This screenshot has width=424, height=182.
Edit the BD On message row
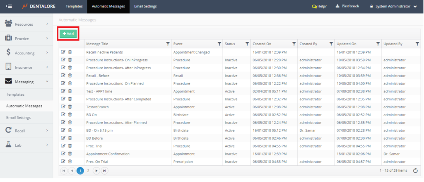(x=63, y=114)
